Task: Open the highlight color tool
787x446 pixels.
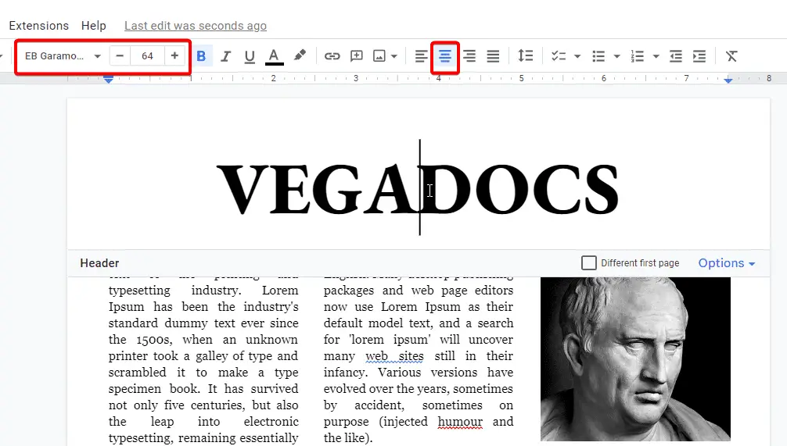Action: tap(300, 55)
